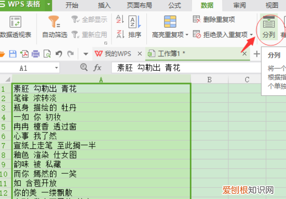The image size is (286, 199).
Task: Undo the last action
Action: point(59,54)
